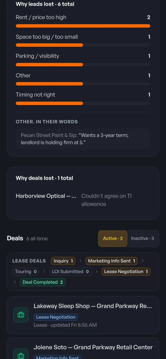The image size is (166, 359).
Task: Click chevron after Marketing Info Sent stage
Action: 142,261
